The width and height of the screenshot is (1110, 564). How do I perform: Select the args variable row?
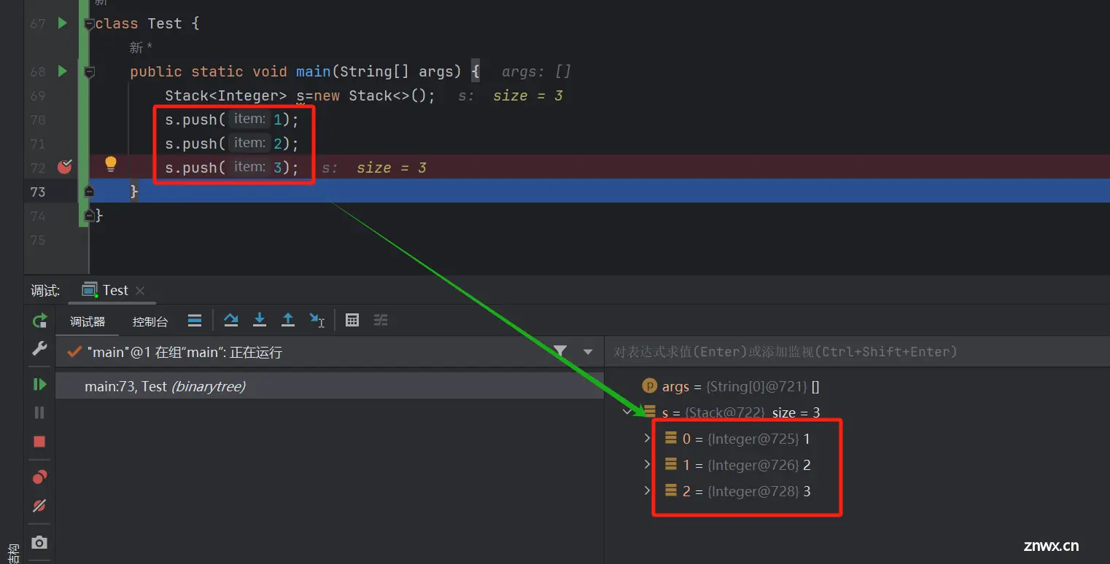(x=731, y=386)
